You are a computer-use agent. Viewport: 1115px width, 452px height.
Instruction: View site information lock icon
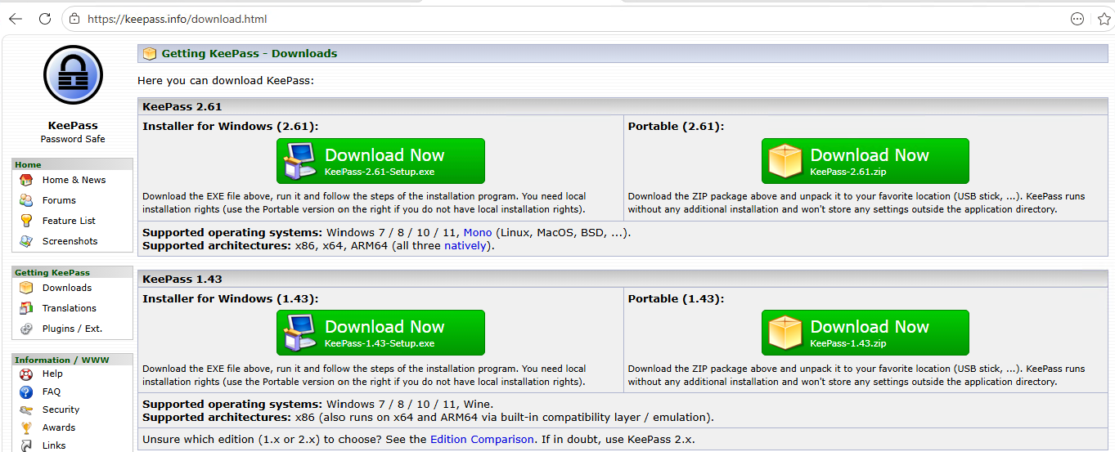point(74,19)
